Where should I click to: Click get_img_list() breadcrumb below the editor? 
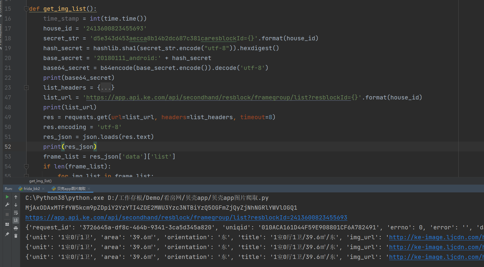(40, 181)
